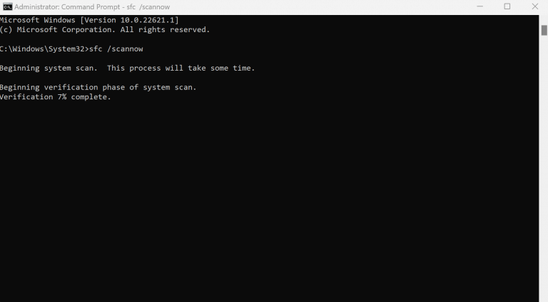Image resolution: width=548 pixels, height=302 pixels.
Task: Close the Administrator Command Prompt window
Action: (x=534, y=6)
